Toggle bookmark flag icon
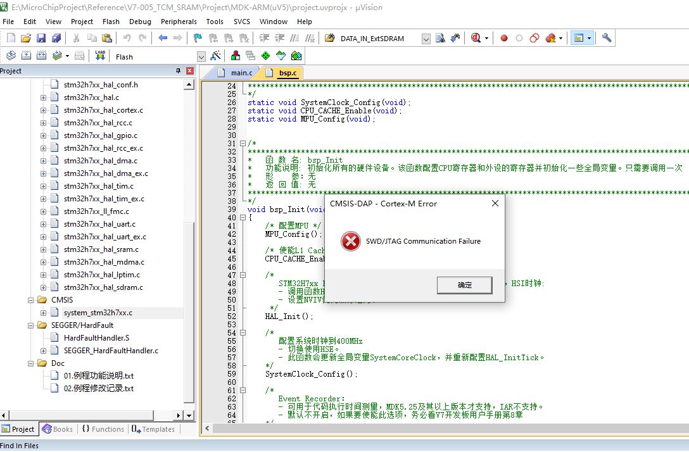 pyautogui.click(x=198, y=38)
